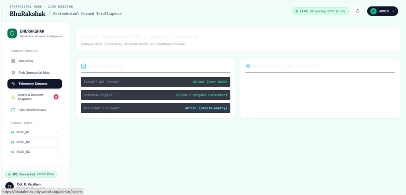Click the notification bell icon

coord(358,11)
